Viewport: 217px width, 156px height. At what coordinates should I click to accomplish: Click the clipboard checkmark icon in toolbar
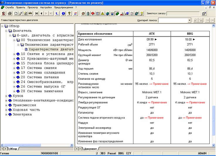[x=132, y=14]
